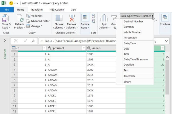Screen dimensions: 172x114
Task: Click annais cell '2017' in row 7
Action: click(101, 85)
